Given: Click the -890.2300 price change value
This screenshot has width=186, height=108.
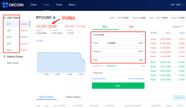Looking at the screenshot, I should tap(69, 26).
